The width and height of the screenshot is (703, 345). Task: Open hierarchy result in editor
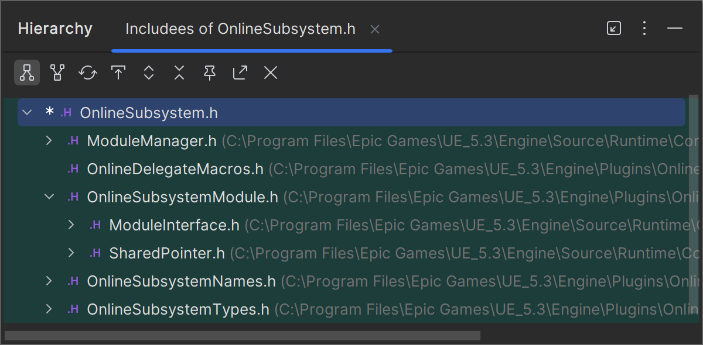[x=240, y=73]
